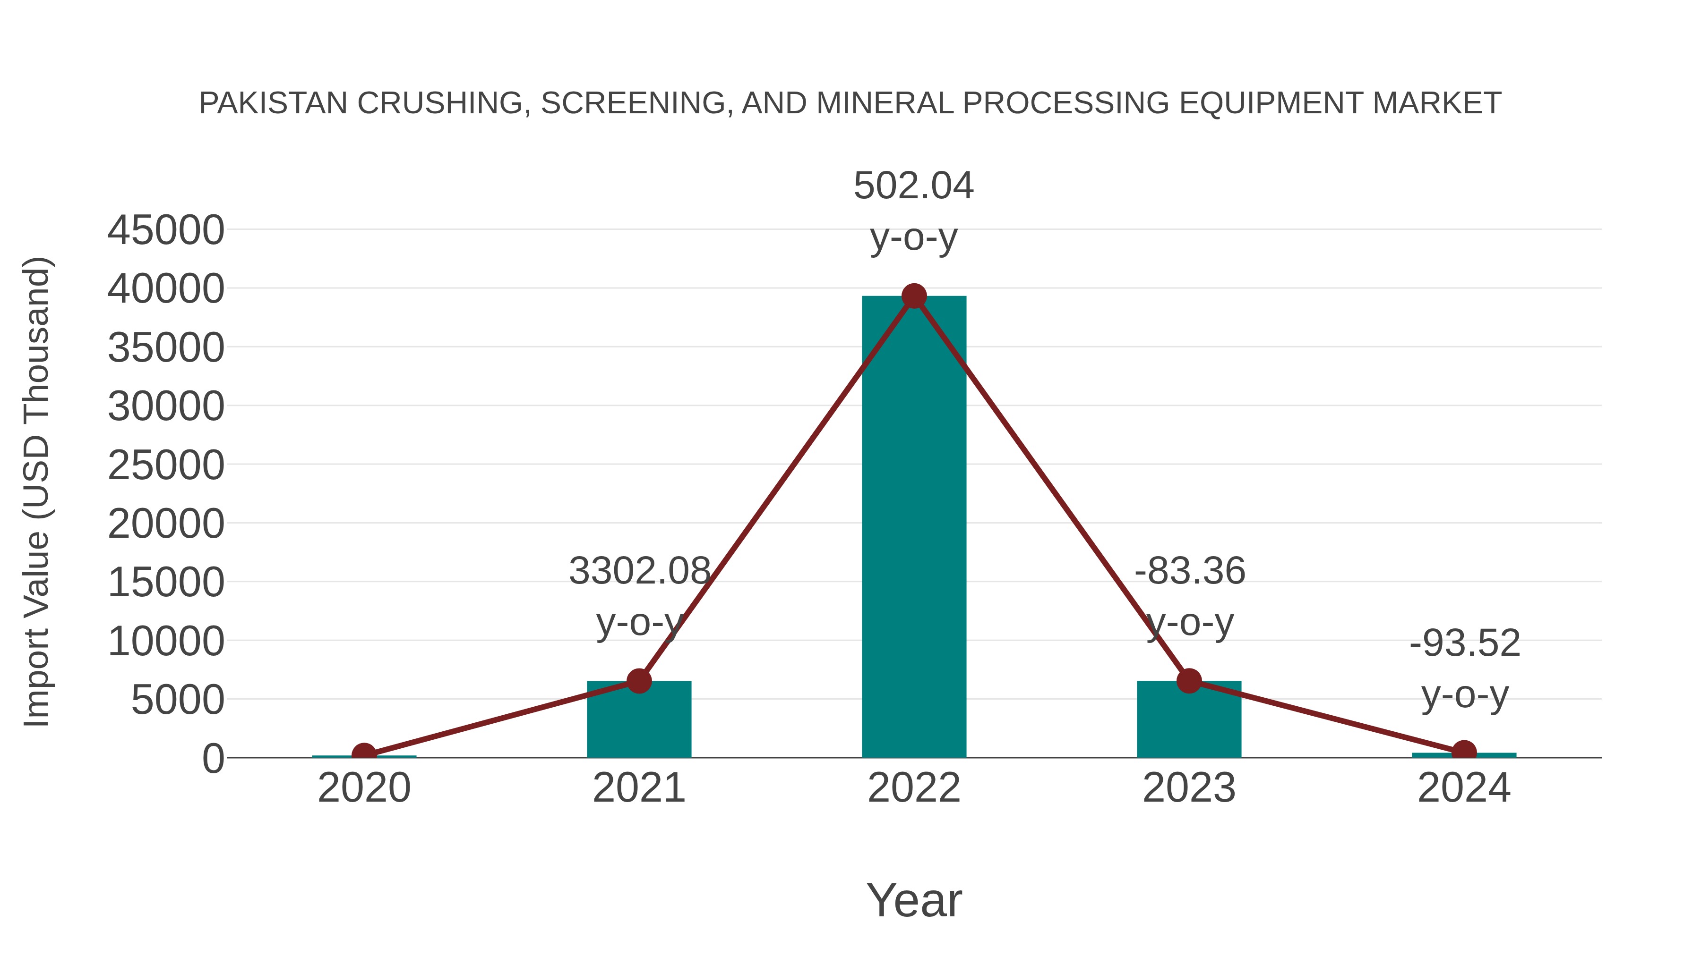Image resolution: width=1701 pixels, height=956 pixels.
Task: Click the '40000' y-axis tick label
Action: [166, 289]
